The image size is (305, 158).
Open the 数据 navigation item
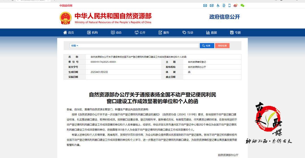click(212, 32)
